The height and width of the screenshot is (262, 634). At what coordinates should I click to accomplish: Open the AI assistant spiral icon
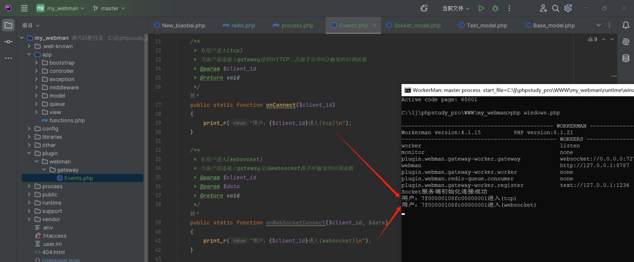(626, 41)
